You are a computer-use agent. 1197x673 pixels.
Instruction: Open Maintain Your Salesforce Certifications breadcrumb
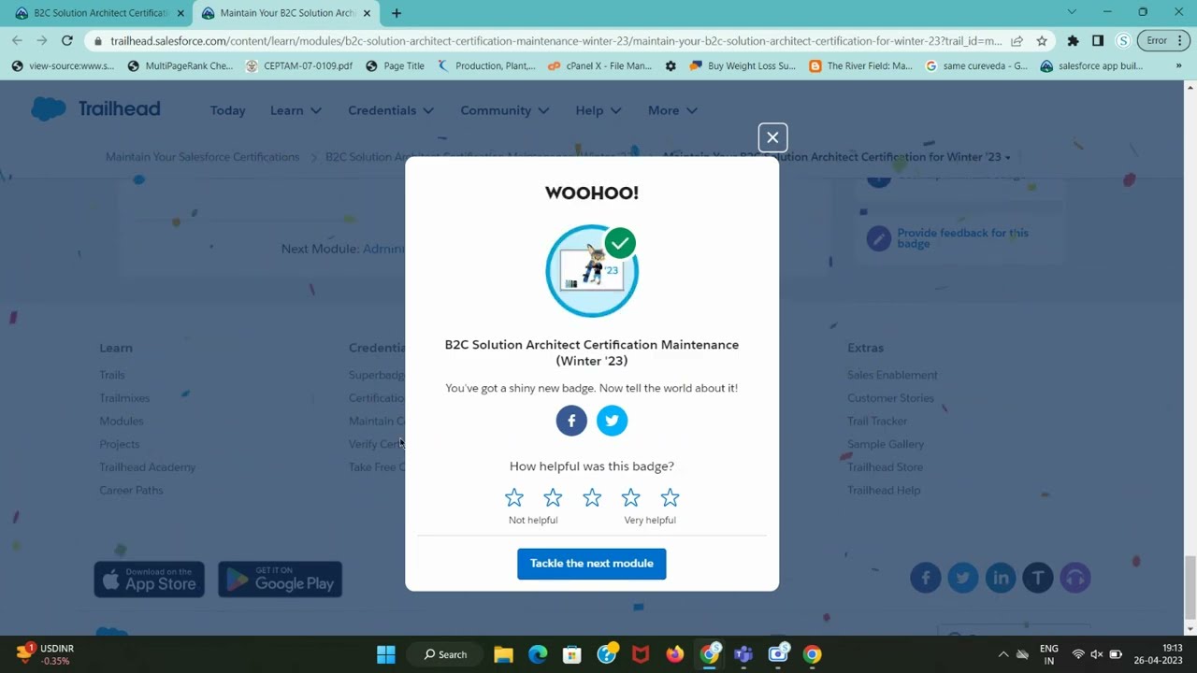(x=202, y=157)
